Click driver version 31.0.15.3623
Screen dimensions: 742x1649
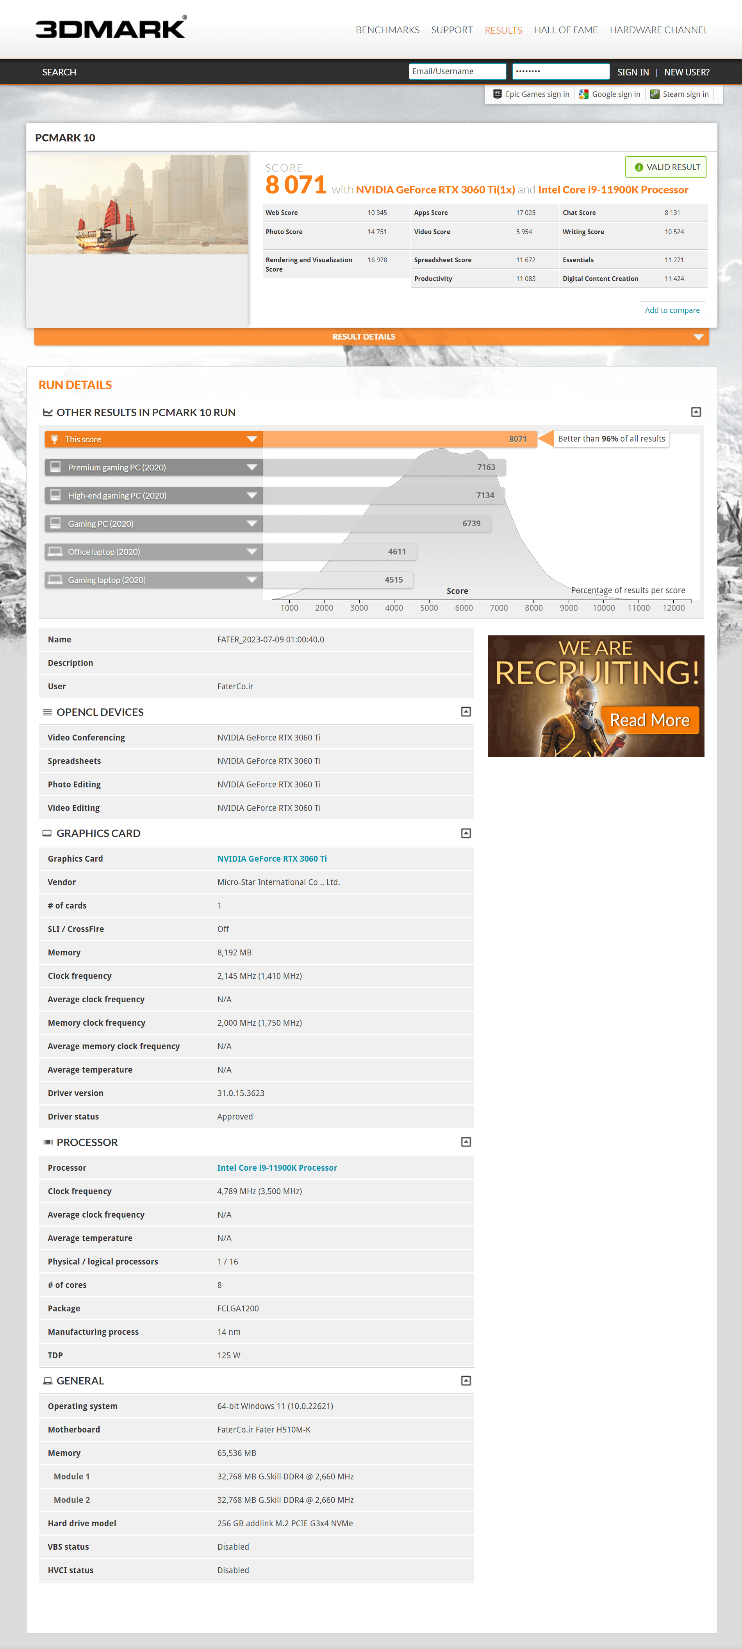coord(241,1093)
